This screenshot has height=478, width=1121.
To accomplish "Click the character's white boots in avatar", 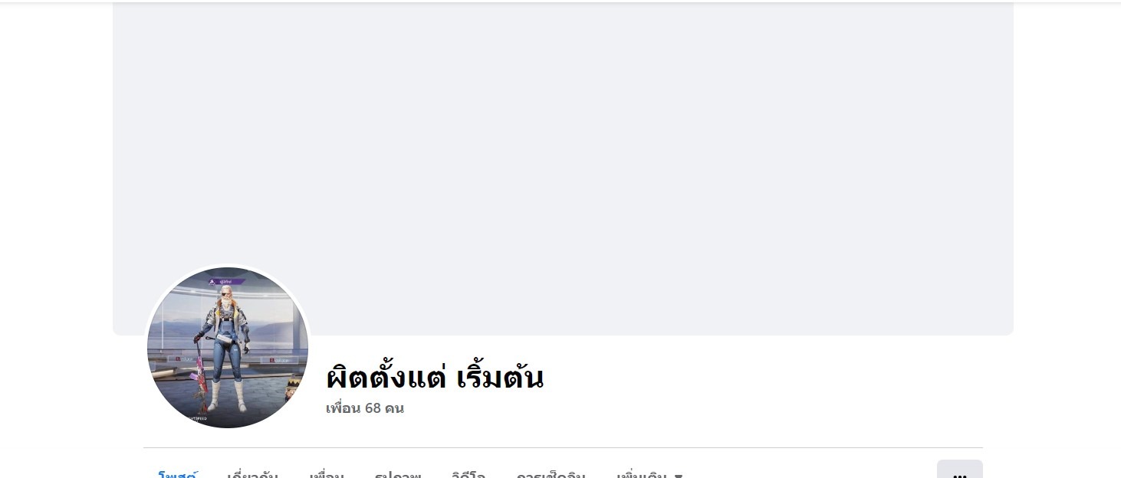I will (x=228, y=397).
